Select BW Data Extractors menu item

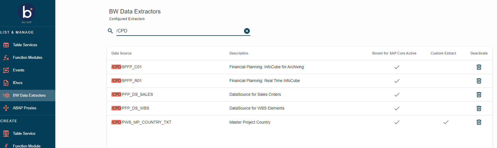point(29,96)
